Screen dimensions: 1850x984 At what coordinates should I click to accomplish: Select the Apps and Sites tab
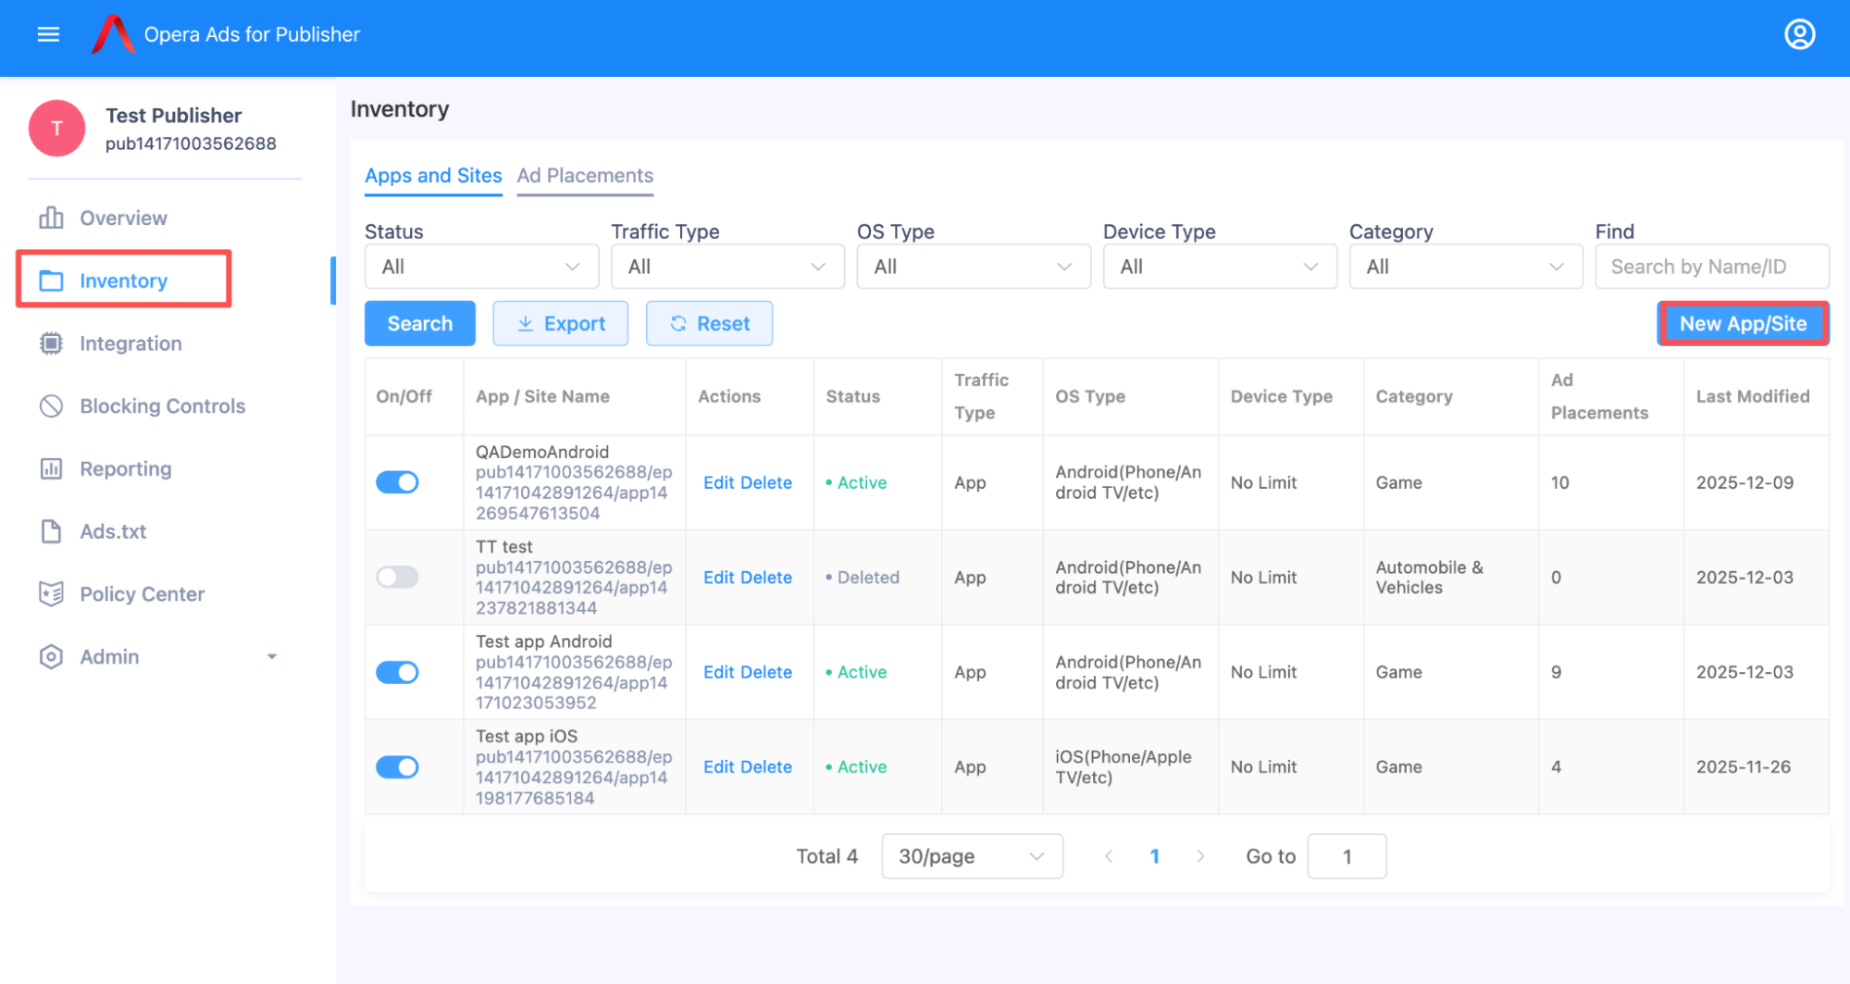tap(433, 176)
